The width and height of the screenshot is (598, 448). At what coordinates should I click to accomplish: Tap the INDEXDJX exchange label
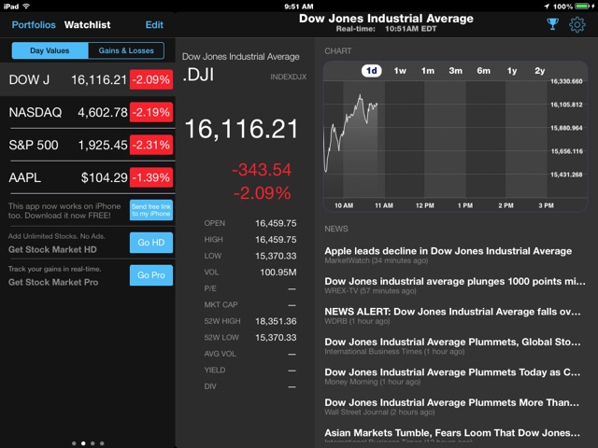(x=289, y=77)
